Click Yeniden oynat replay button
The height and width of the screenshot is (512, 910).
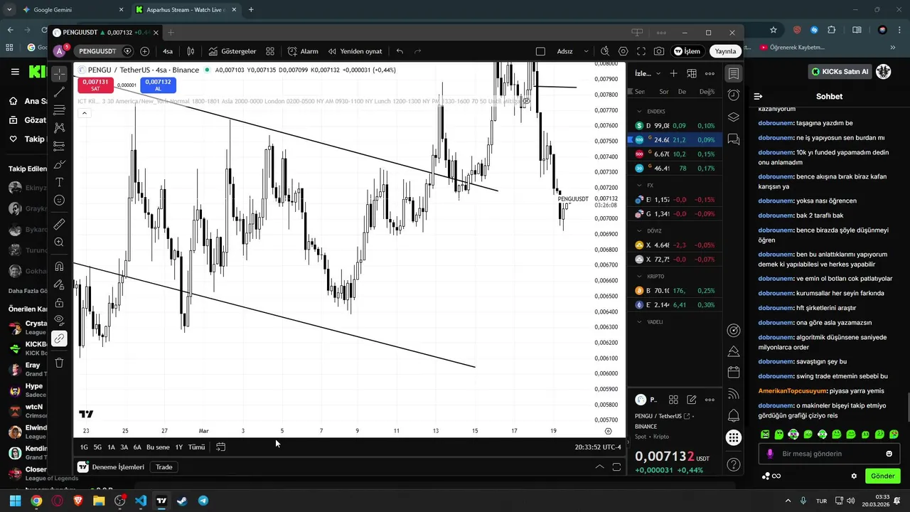[x=355, y=51]
